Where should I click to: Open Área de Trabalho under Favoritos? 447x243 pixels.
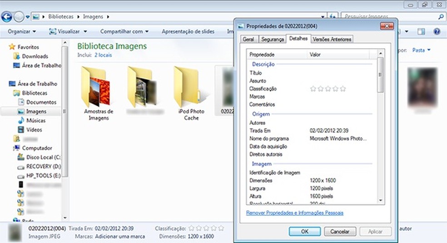(37, 65)
